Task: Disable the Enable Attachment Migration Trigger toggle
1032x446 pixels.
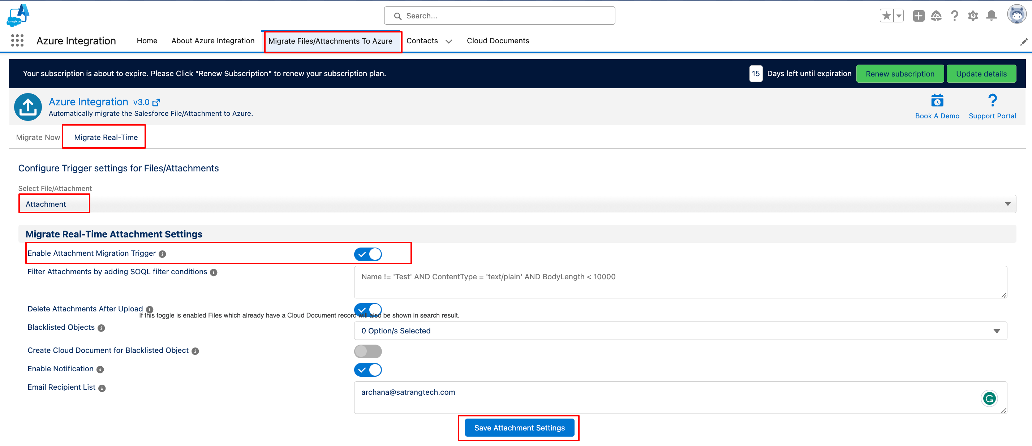Action: (367, 254)
